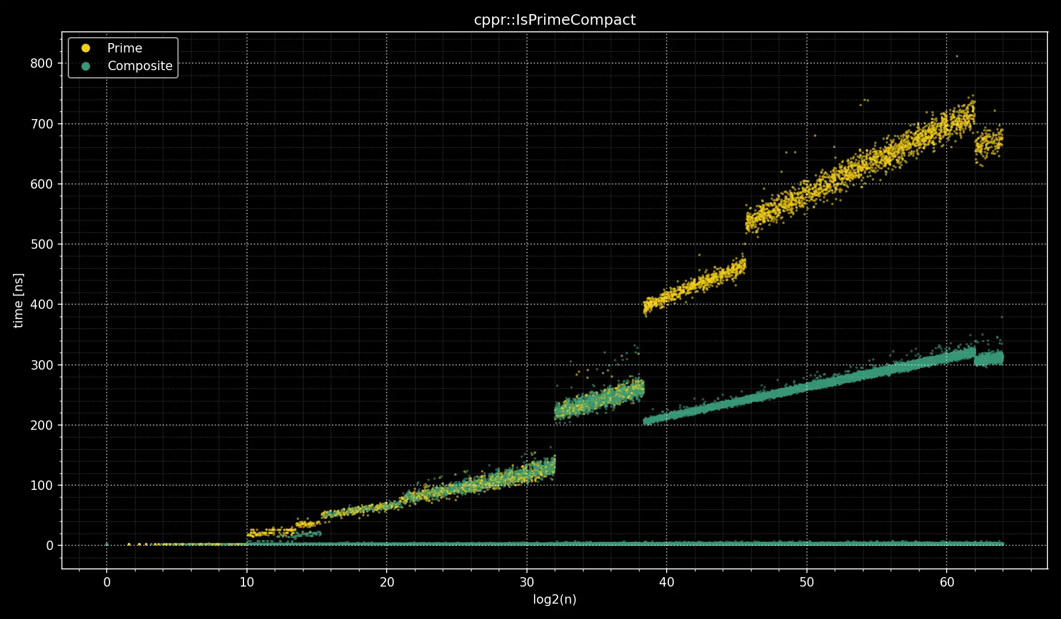Screen dimensions: 1061x619
Task: Click the x-axis tick label 60
Action: 947,582
